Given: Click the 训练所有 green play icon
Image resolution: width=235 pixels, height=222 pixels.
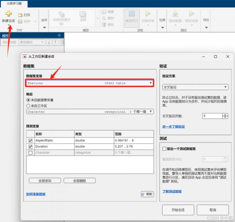Looking at the screenshot, I should pos(148,14).
